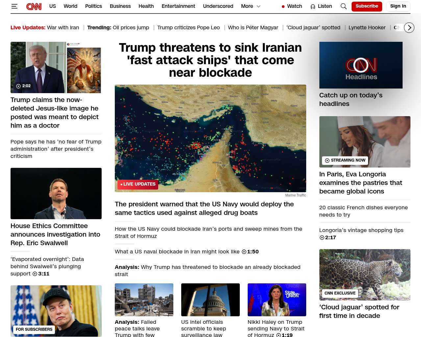Open trending 'Cloud jaguar' spotted link

pos(313,28)
